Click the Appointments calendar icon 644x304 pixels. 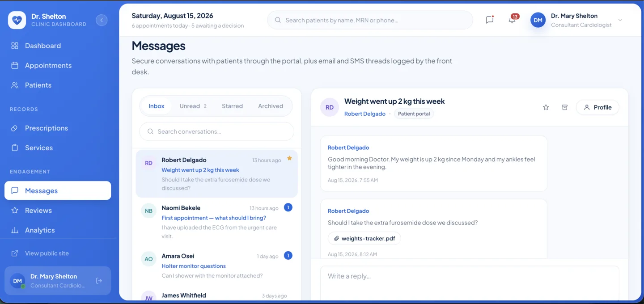(15, 65)
